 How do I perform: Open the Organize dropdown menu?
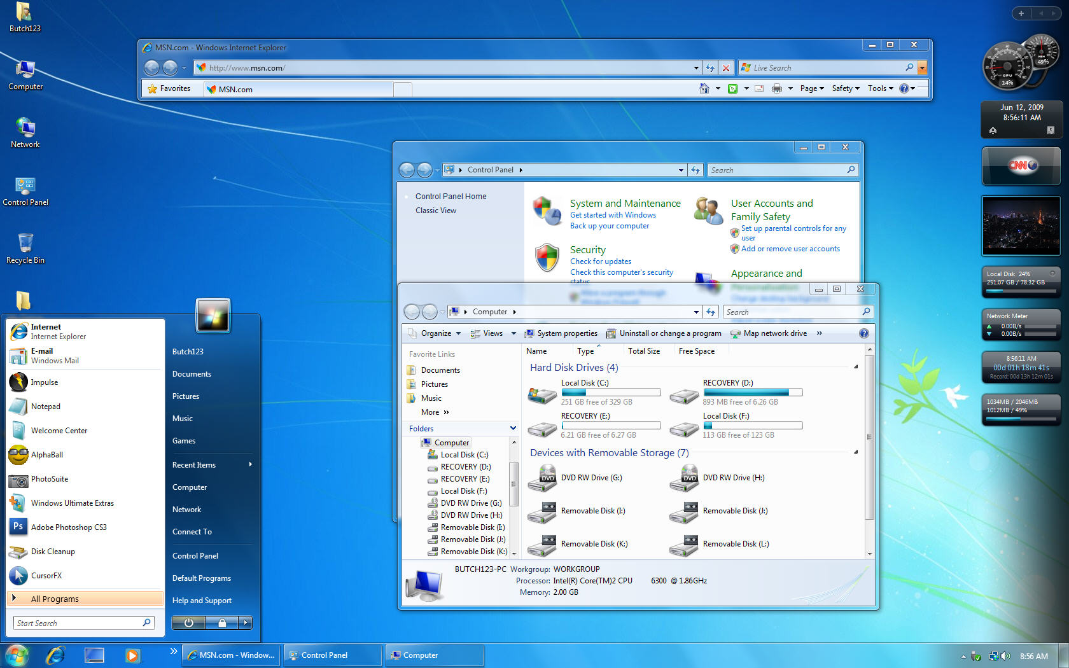pos(436,333)
